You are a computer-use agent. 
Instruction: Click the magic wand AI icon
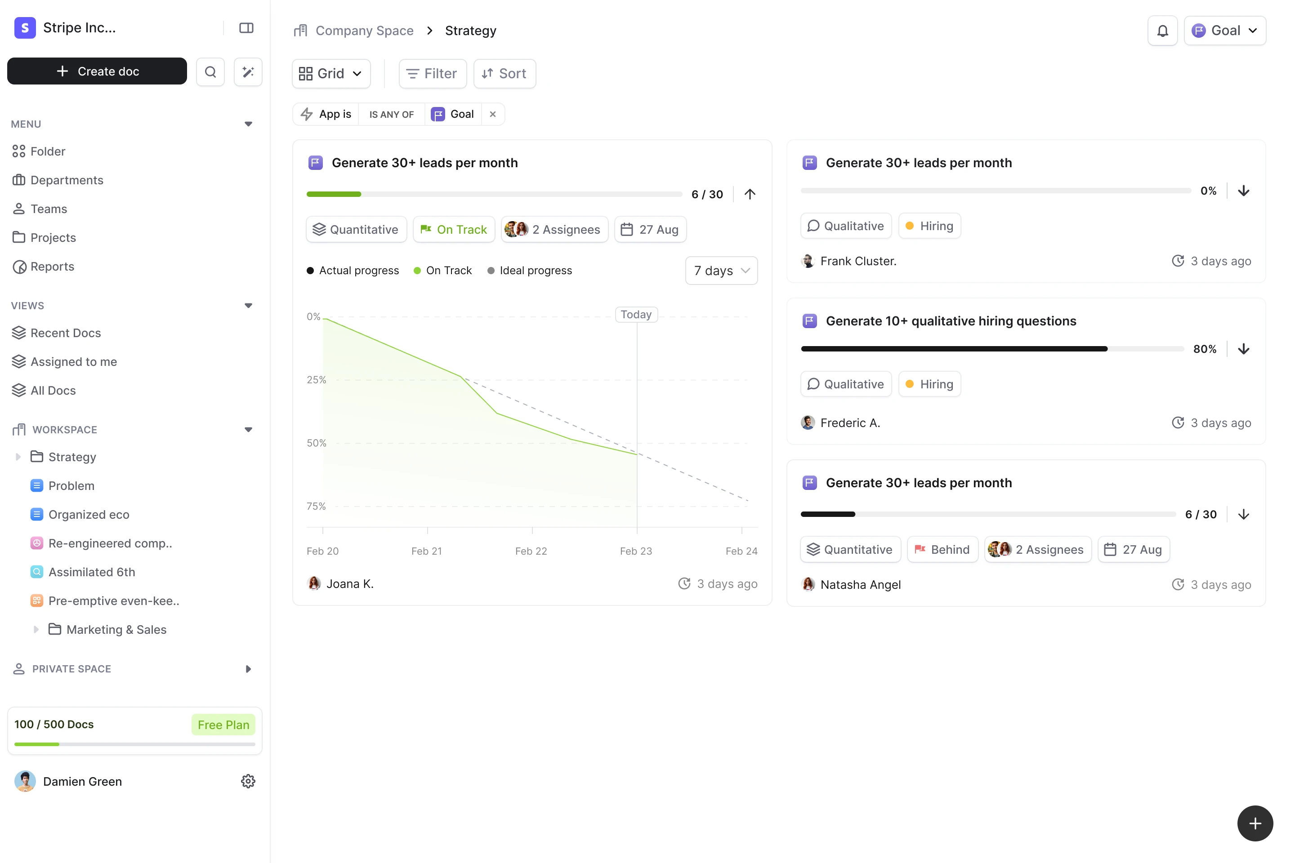pos(248,71)
